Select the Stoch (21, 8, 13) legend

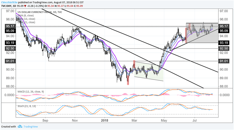pos(27,106)
